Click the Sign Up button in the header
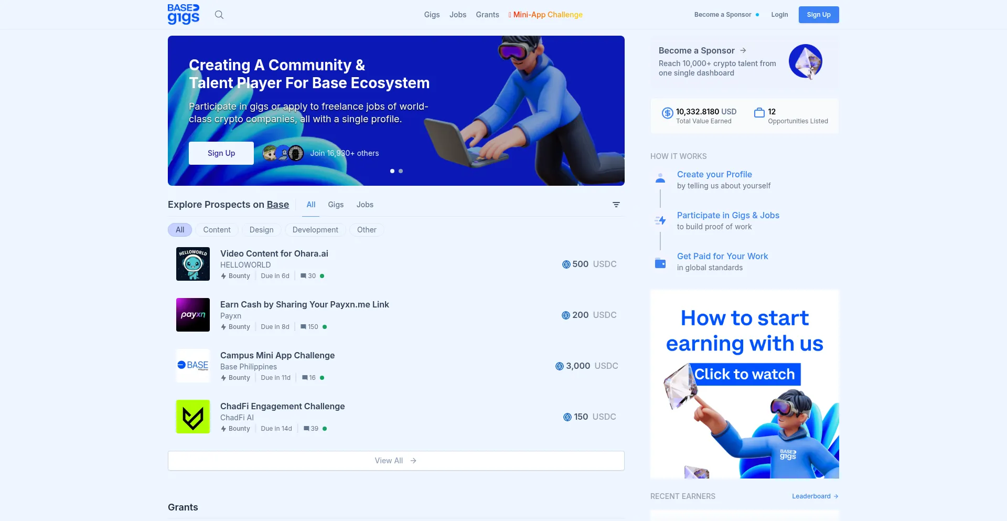 [x=819, y=15]
